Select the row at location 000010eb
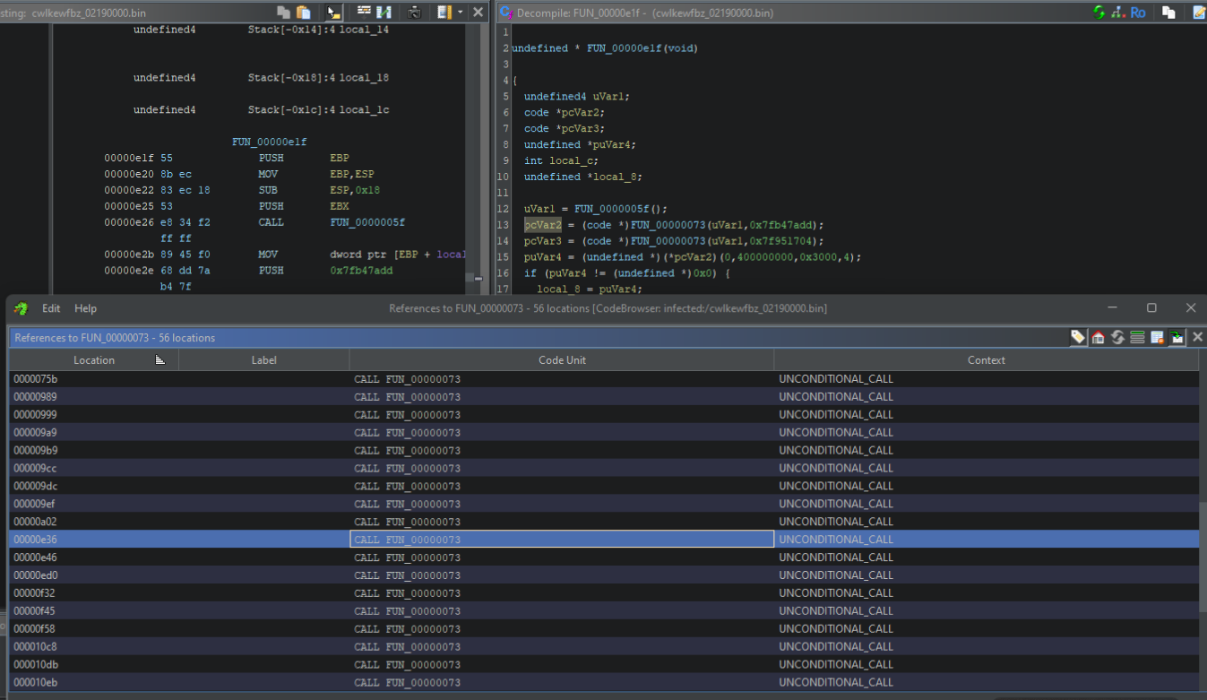 point(604,682)
